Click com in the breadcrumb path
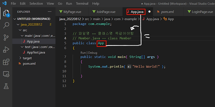This screenshot has height=107, width=215. coord(117,19)
